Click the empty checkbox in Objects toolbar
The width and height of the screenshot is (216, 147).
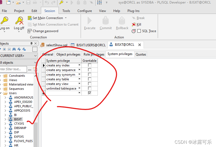coord(35,49)
